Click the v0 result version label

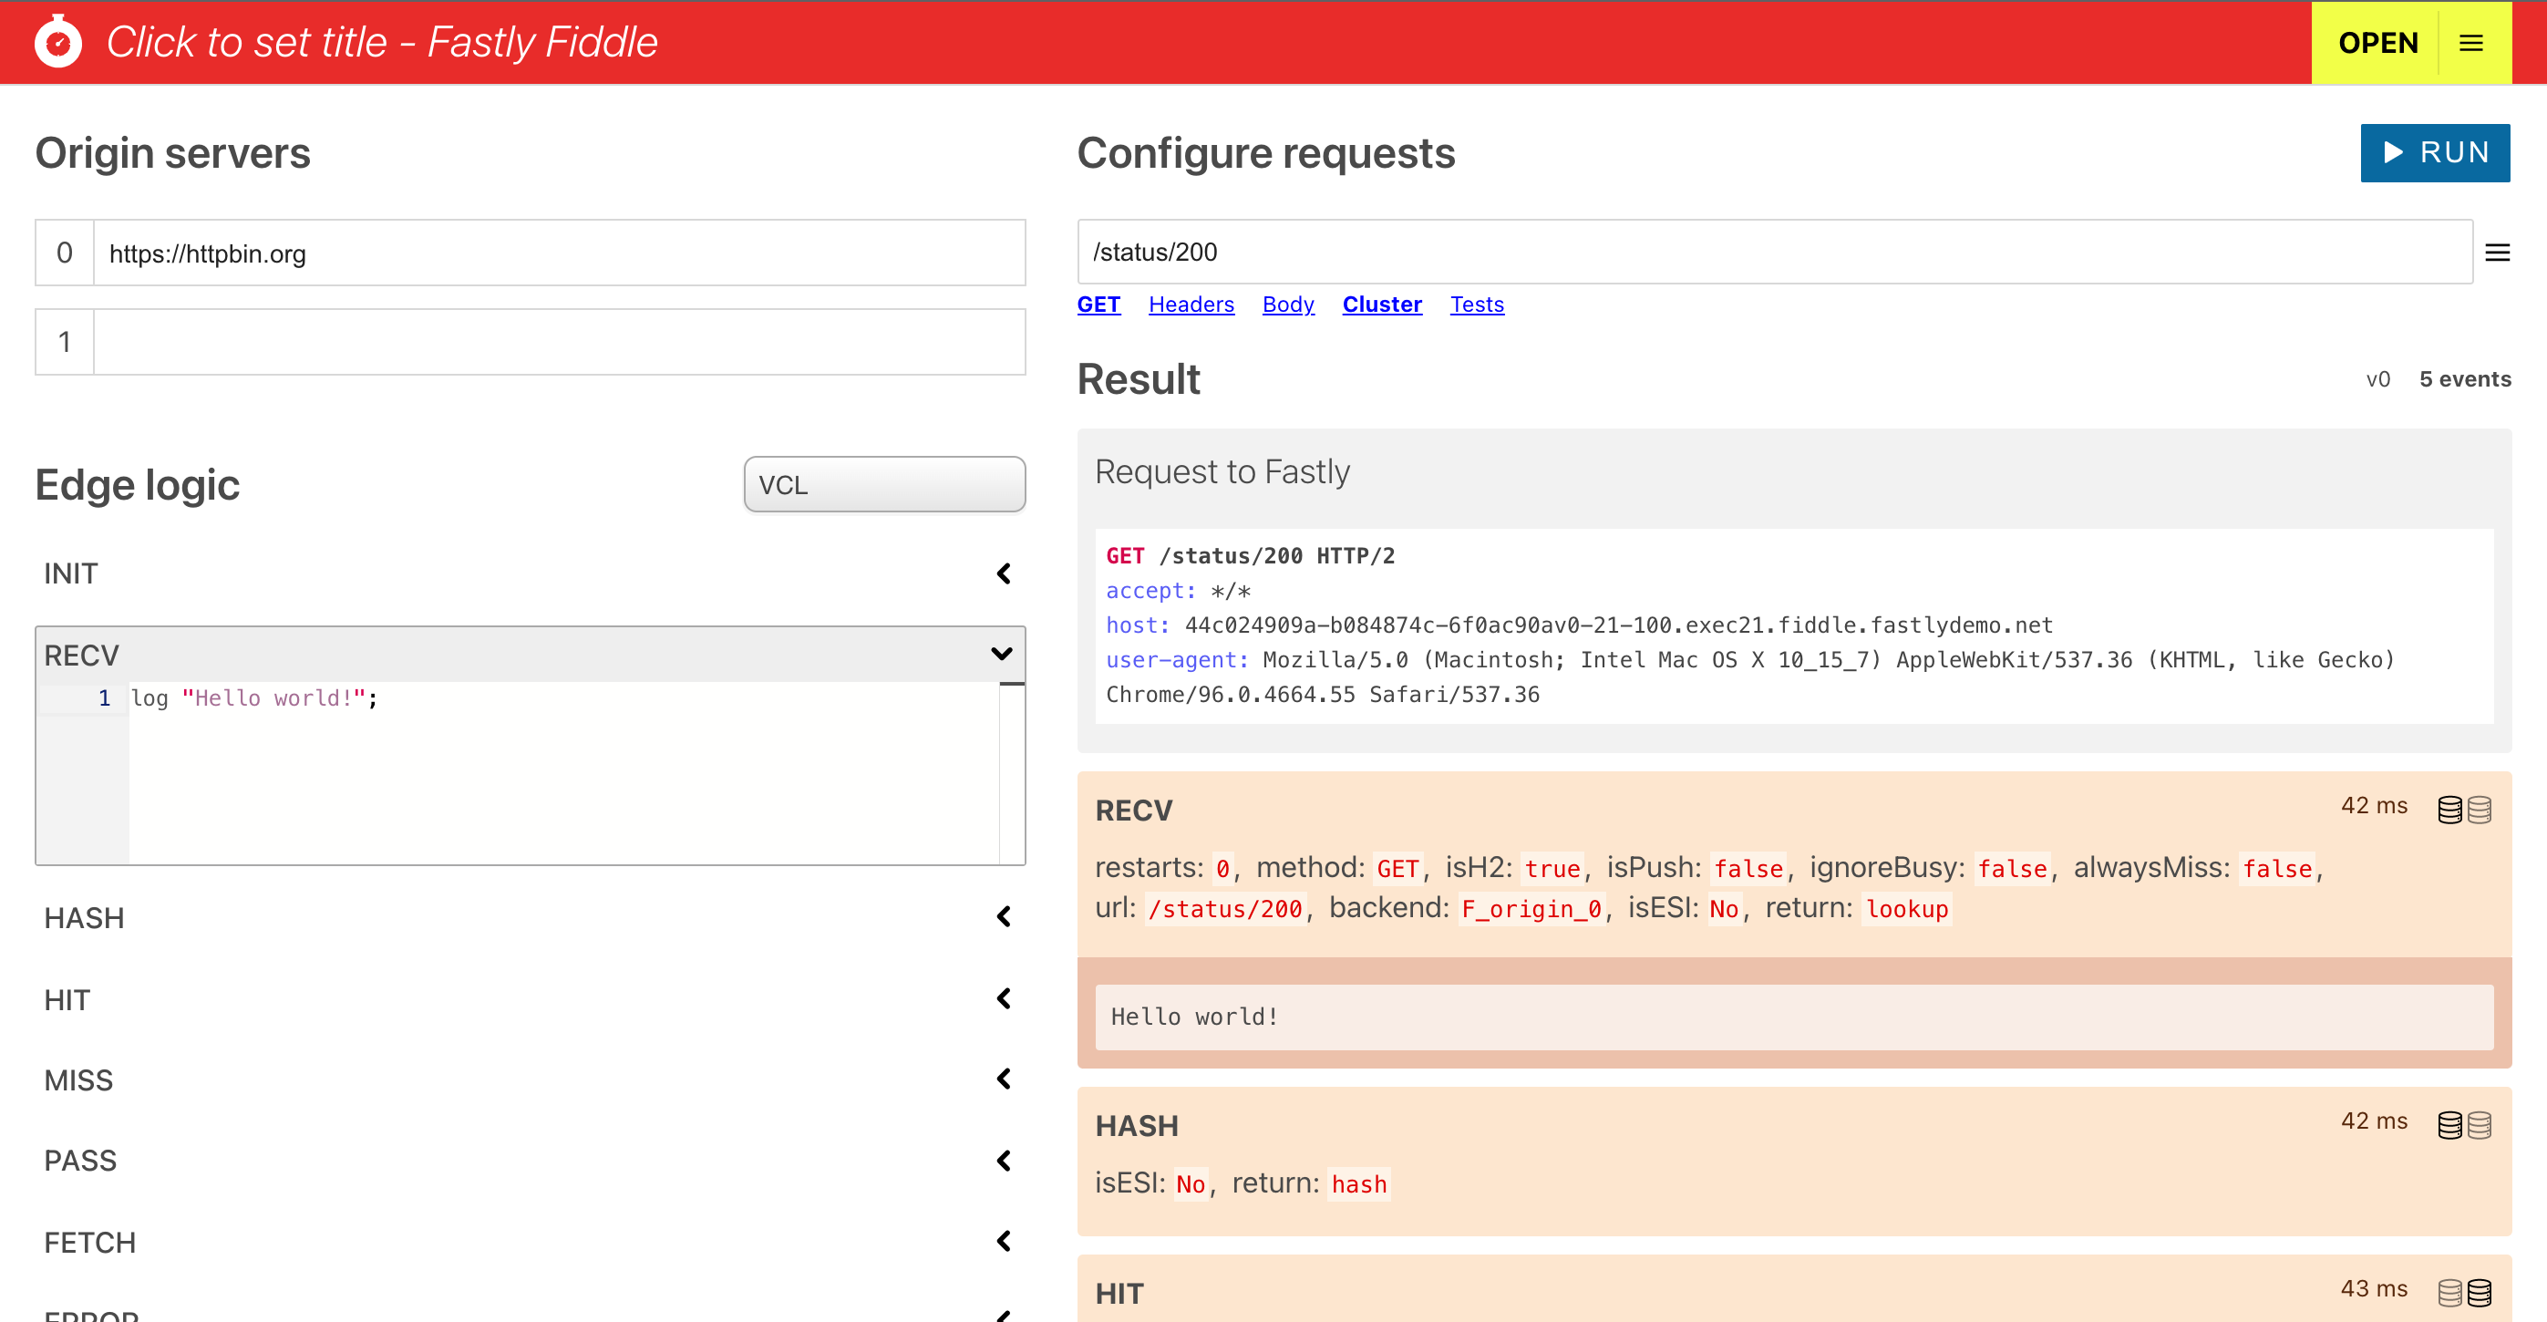pyautogui.click(x=2379, y=378)
